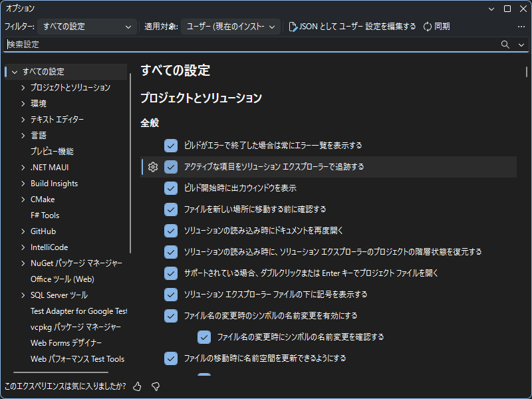Toggle ビルドがエラーで終了した場合は常にエラー一覧を表示する checkbox
Viewport: 532px width, 399px height.
[171, 146]
